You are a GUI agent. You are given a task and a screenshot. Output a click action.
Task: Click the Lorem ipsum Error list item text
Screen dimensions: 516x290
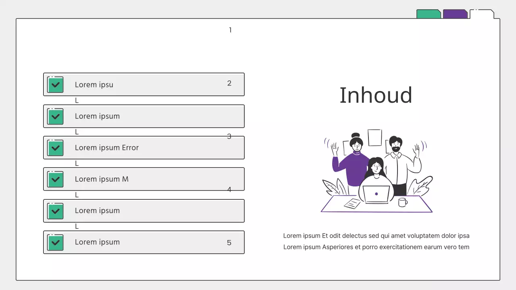click(x=107, y=148)
